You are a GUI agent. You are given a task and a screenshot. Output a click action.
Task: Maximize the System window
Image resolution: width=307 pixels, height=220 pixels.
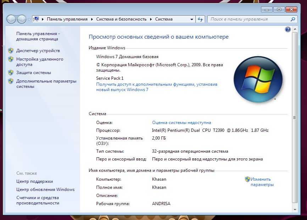point(279,10)
